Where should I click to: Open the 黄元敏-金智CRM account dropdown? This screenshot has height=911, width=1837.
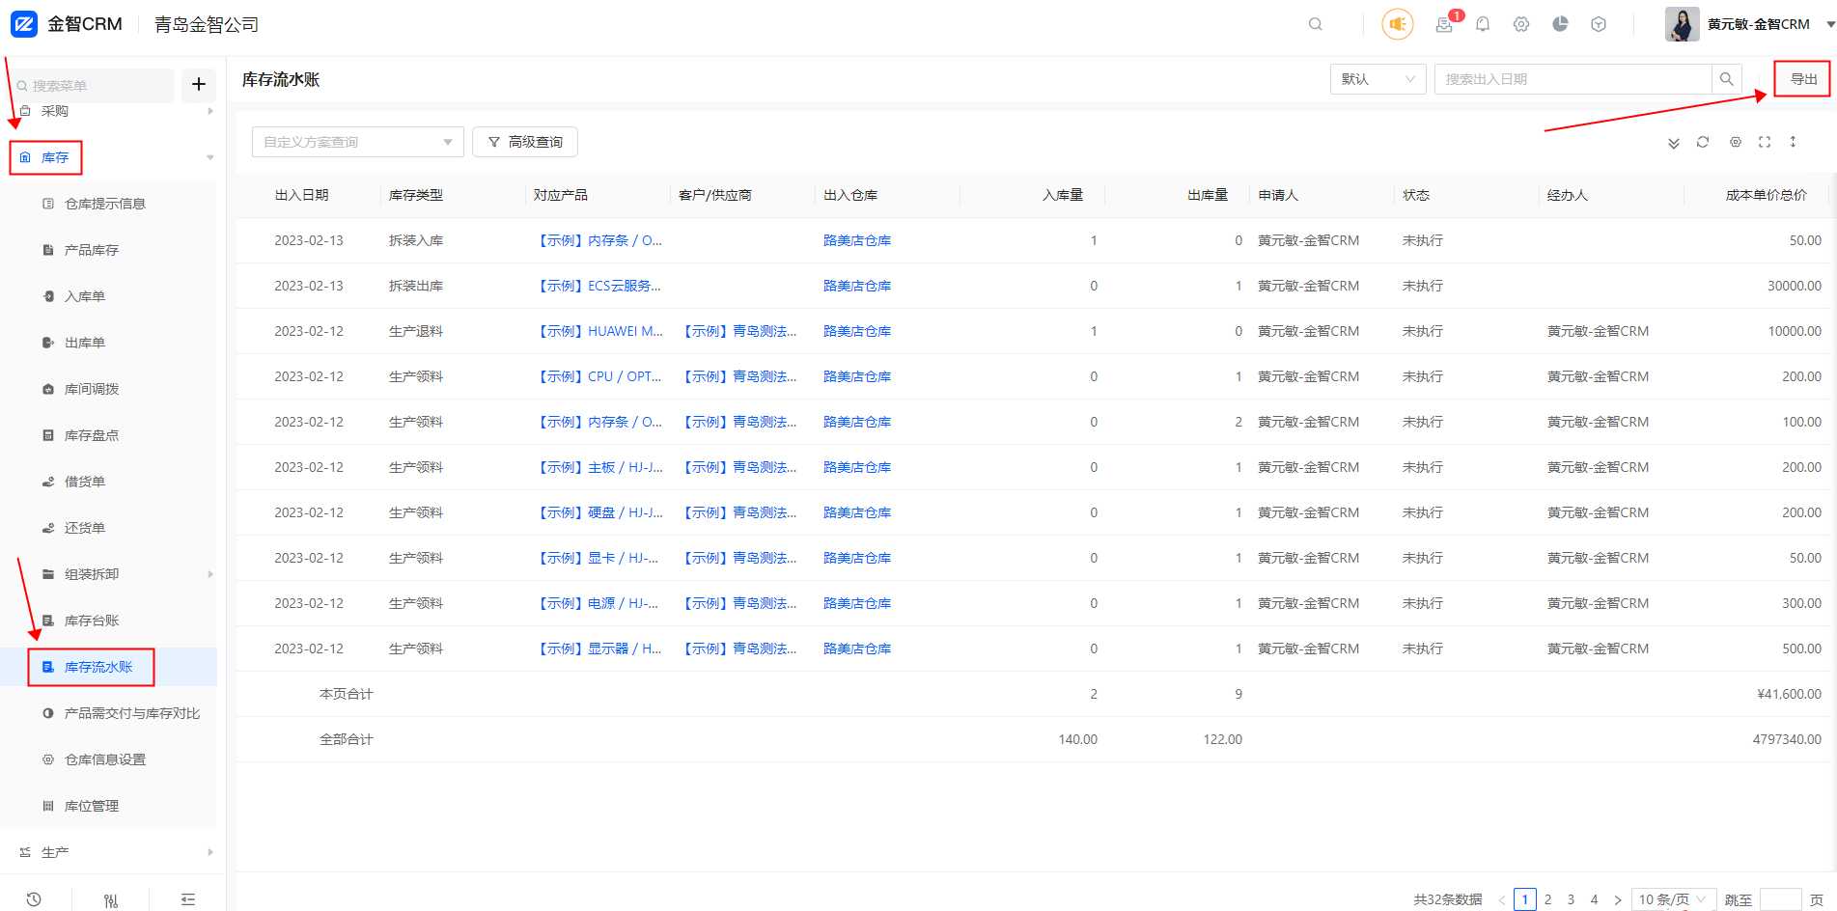1769,24
